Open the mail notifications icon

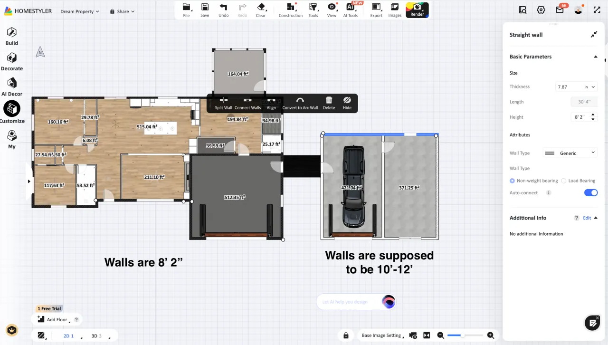click(x=560, y=10)
